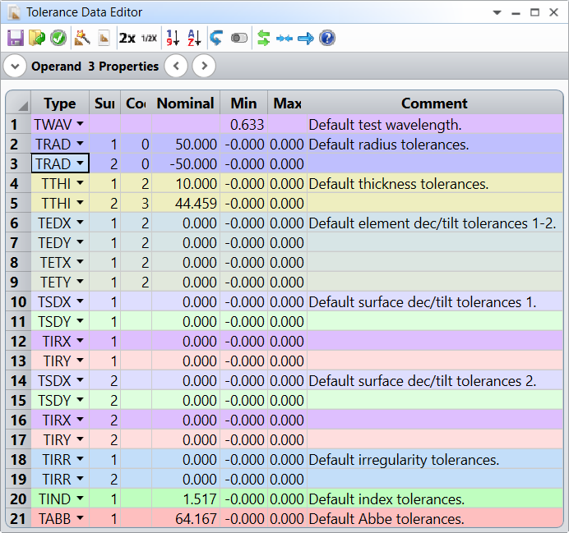Screen dimensions: 569x533
Task: Click the blue inward arrows icon
Action: [284, 39]
